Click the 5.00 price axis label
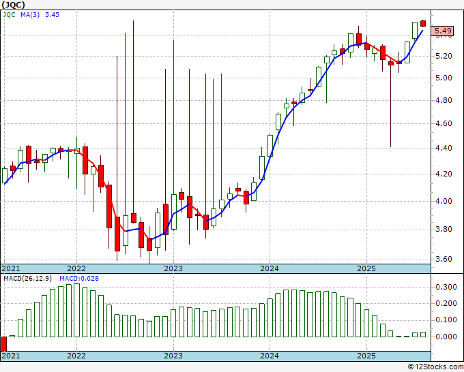 [444, 78]
